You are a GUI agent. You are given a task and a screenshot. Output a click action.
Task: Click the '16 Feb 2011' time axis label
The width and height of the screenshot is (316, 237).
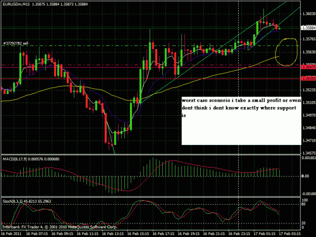pyautogui.click(x=11, y=234)
